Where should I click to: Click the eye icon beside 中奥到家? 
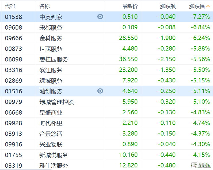[x=100, y=17]
